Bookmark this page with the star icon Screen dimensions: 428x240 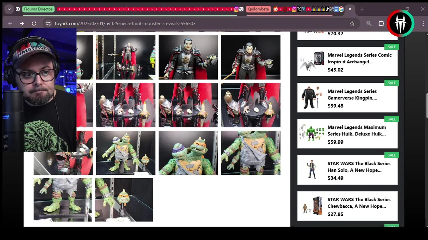pyautogui.click(x=352, y=23)
